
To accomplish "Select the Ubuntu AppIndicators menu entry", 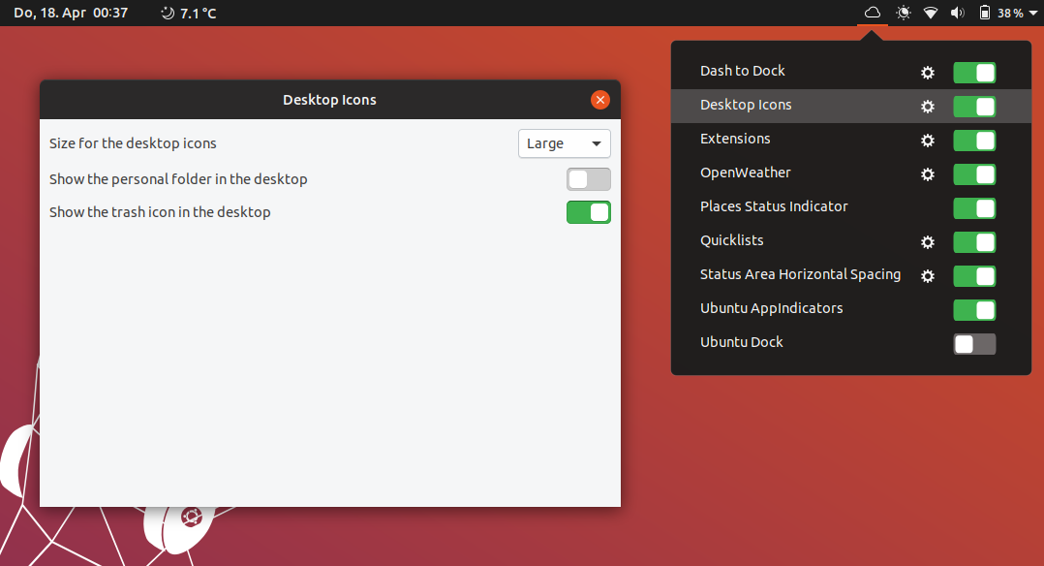I will [x=771, y=308].
